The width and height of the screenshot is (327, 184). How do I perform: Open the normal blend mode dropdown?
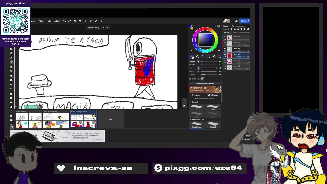pos(228,32)
